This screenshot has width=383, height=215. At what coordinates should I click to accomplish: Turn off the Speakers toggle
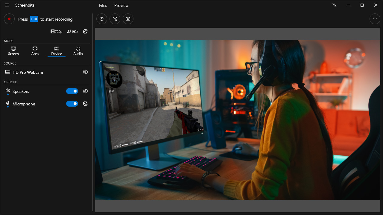click(72, 91)
